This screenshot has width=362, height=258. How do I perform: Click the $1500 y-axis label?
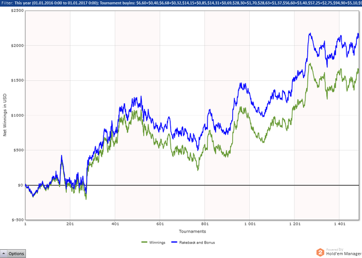click(17, 80)
